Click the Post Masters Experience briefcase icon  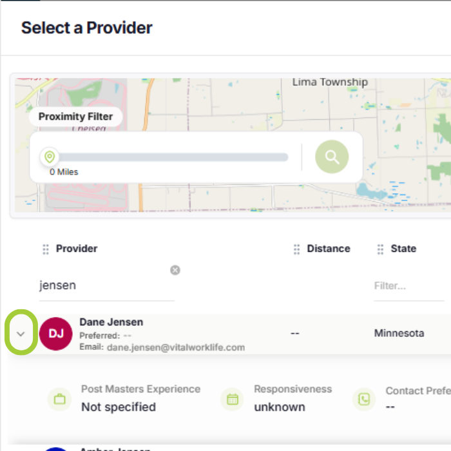59,399
